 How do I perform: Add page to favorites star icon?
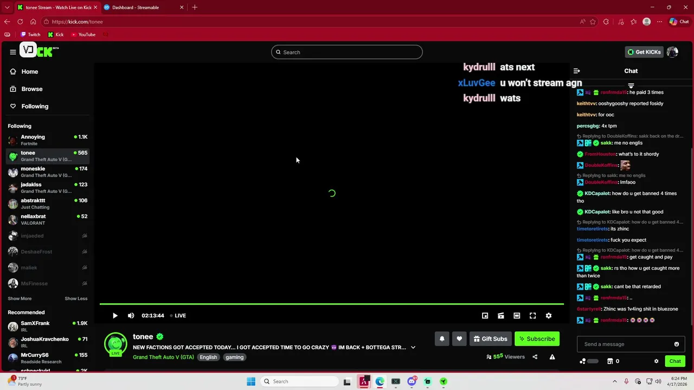click(593, 22)
